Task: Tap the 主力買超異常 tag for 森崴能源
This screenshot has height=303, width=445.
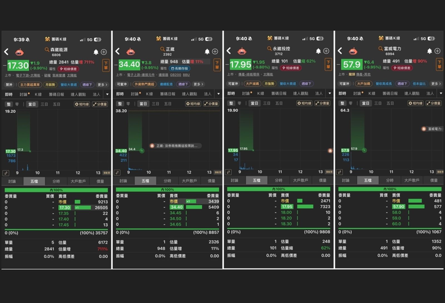Action: (x=30, y=85)
